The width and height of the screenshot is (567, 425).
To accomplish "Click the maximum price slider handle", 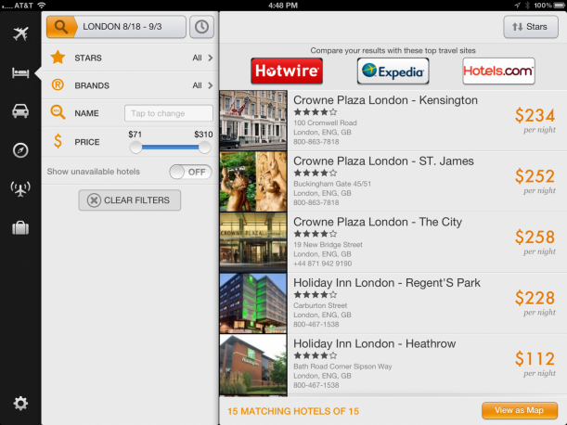I will point(204,147).
